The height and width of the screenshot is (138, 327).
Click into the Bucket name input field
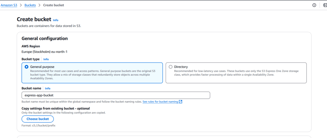[x=116, y=95]
